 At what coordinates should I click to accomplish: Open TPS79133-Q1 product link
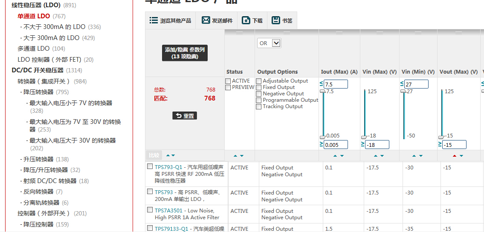point(171,229)
